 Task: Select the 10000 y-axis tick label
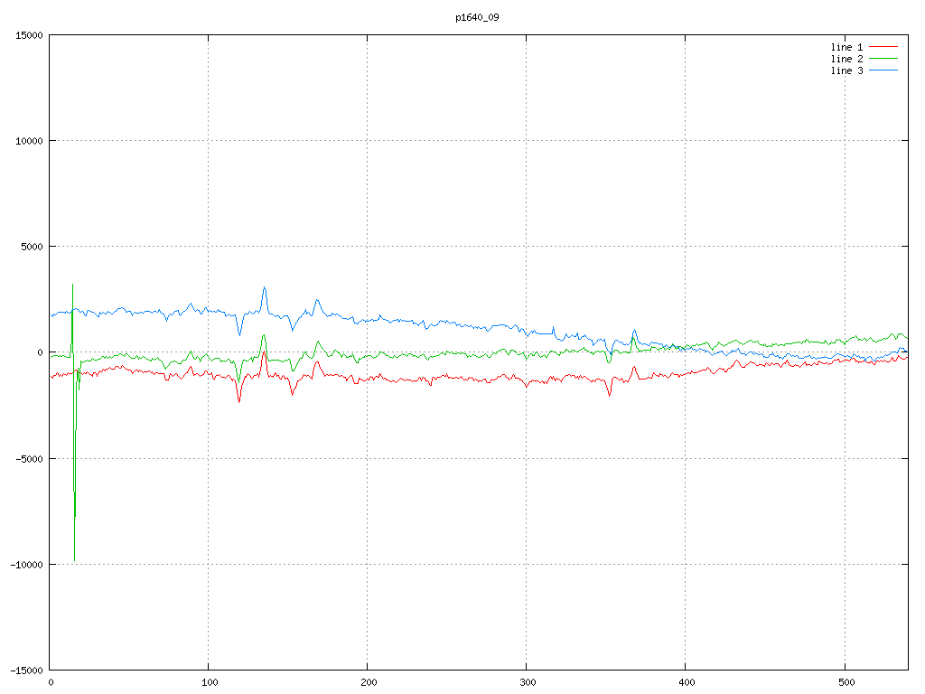(x=29, y=141)
